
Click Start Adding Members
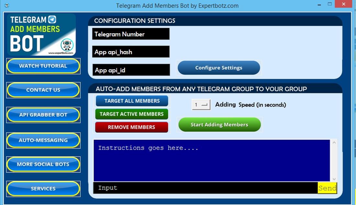(x=219, y=125)
